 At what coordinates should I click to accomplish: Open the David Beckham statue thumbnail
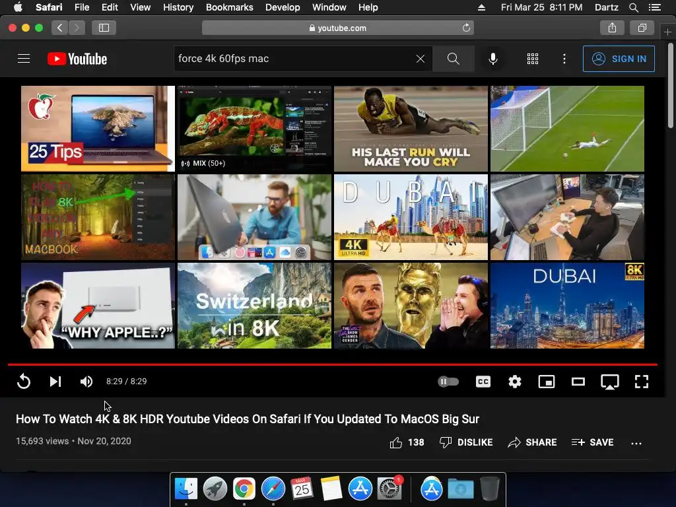(x=411, y=306)
